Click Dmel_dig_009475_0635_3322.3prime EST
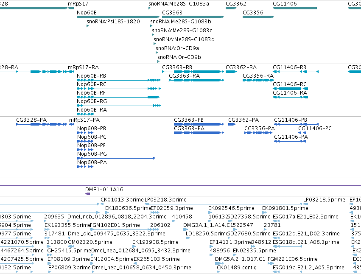 click(69, 238)
